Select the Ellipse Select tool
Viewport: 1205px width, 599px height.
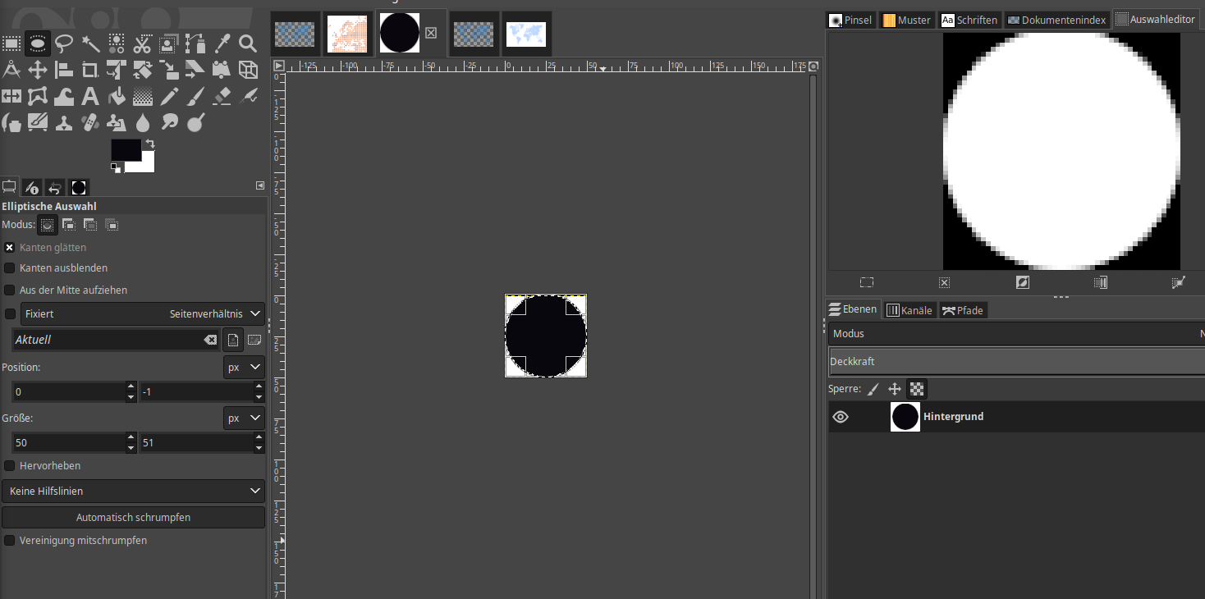[38, 43]
